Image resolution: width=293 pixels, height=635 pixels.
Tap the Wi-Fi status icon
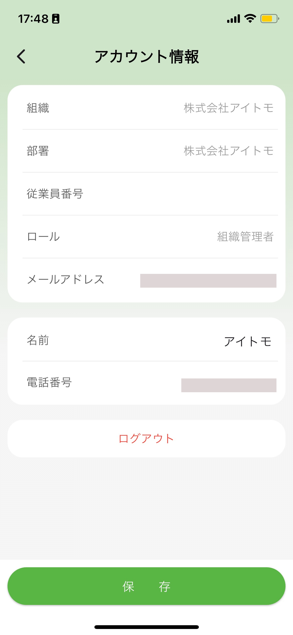(250, 19)
